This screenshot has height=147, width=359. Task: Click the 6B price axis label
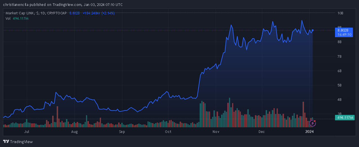[340, 71]
